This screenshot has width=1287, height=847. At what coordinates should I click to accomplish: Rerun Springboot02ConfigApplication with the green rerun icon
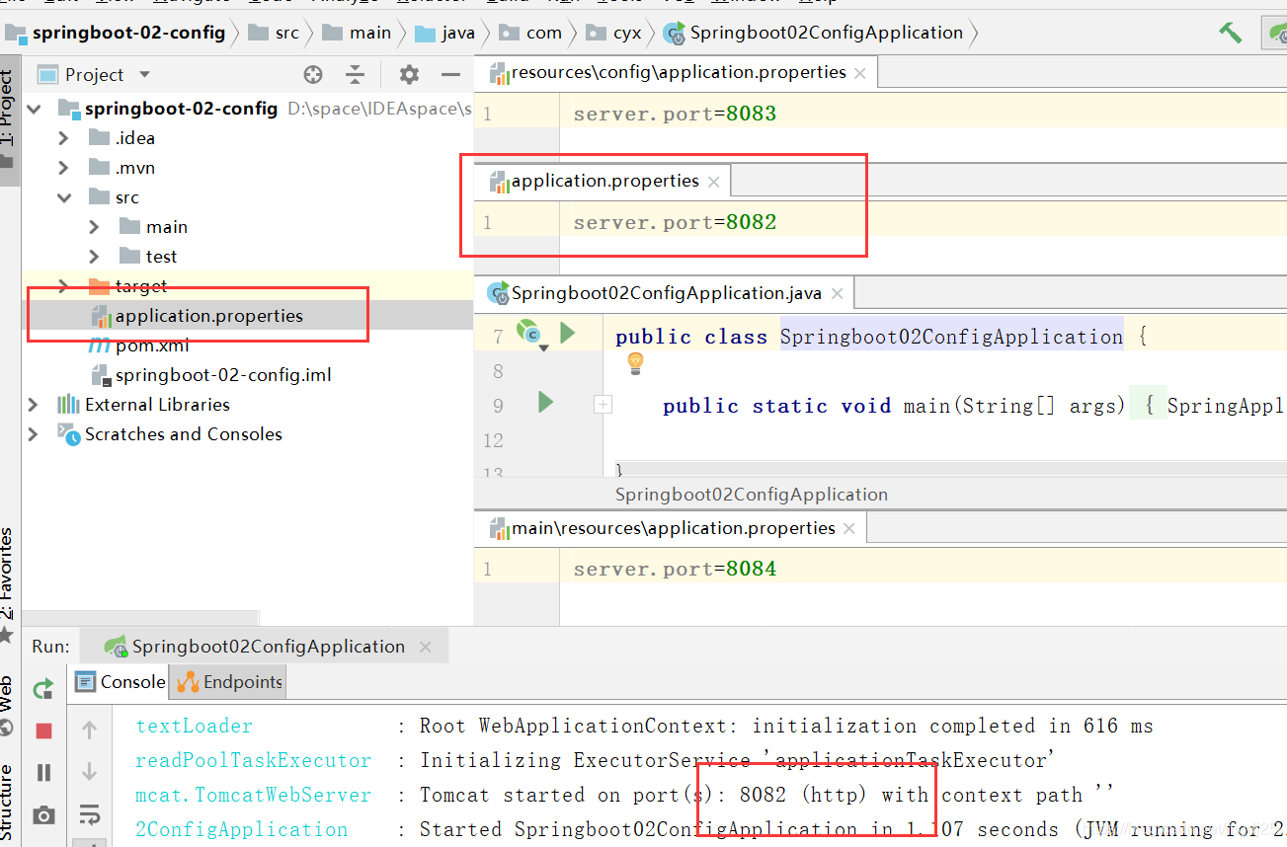click(43, 689)
